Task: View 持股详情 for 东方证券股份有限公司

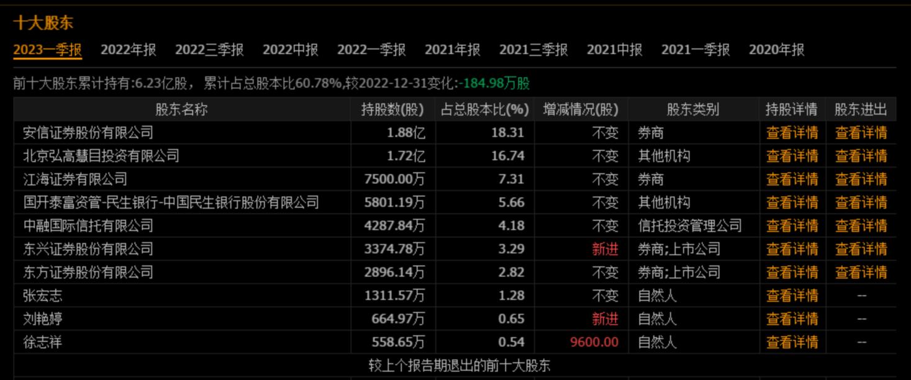Action: tap(792, 273)
